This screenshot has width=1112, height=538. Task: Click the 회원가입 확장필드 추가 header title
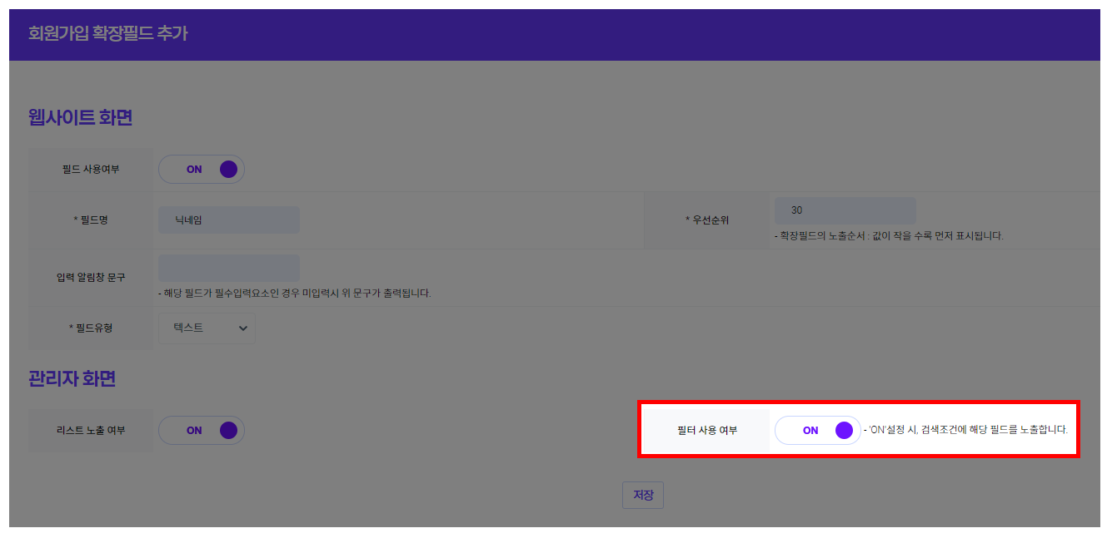point(108,34)
